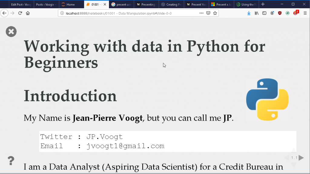
Task: Show the downloads panel
Action: tap(249, 13)
